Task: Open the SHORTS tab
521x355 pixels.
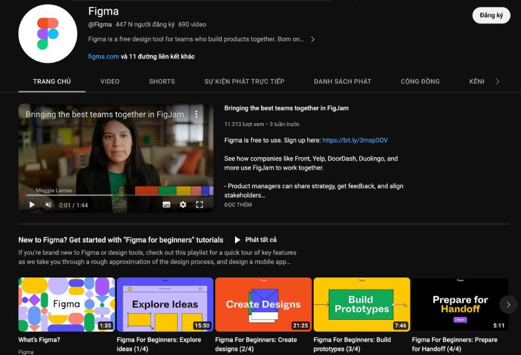Action: (x=161, y=82)
